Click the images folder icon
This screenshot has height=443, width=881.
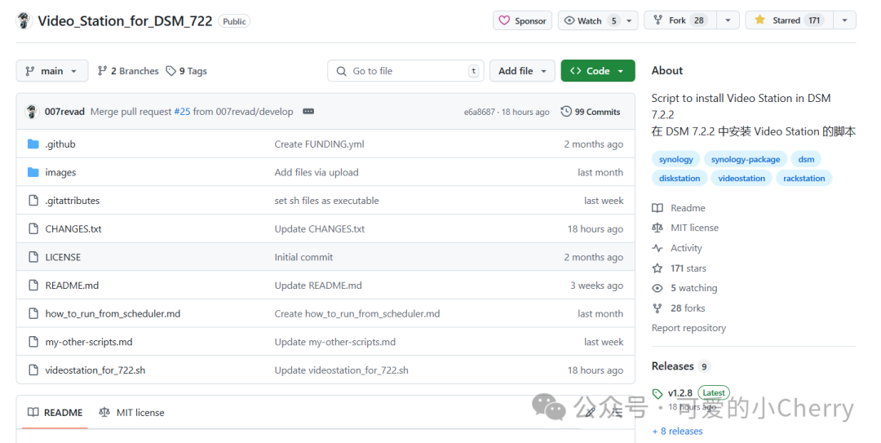coord(33,172)
